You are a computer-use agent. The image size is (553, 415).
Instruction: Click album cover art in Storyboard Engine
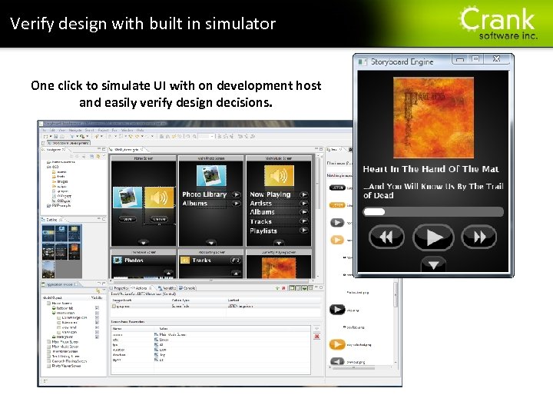coord(433,118)
